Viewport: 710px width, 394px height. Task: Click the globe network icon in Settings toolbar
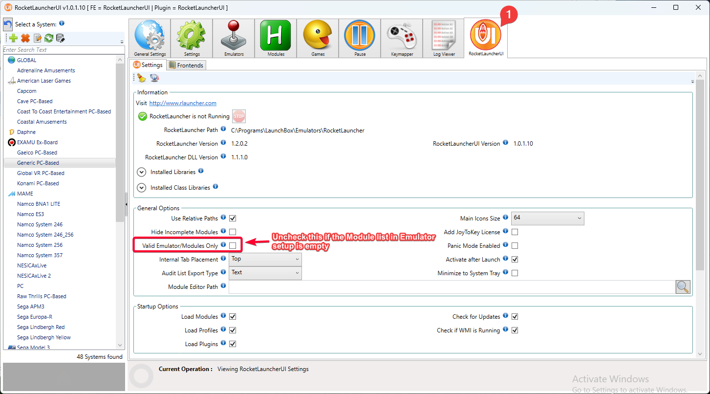point(154,78)
